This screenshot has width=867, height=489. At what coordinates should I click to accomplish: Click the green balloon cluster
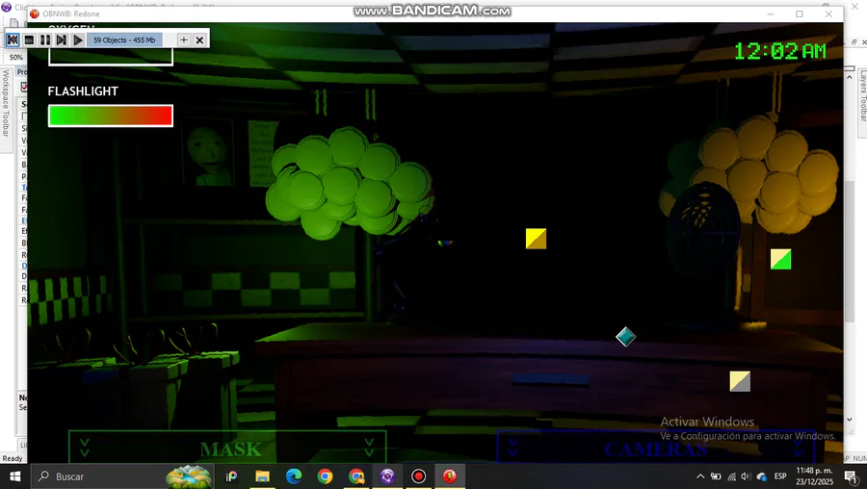[x=349, y=182]
